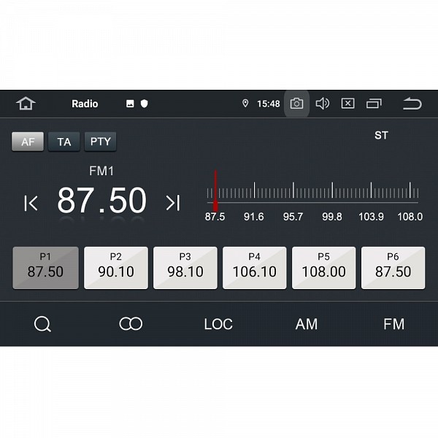Toggle stereo mode with linked-circles icon
The height and width of the screenshot is (438, 438).
click(131, 324)
